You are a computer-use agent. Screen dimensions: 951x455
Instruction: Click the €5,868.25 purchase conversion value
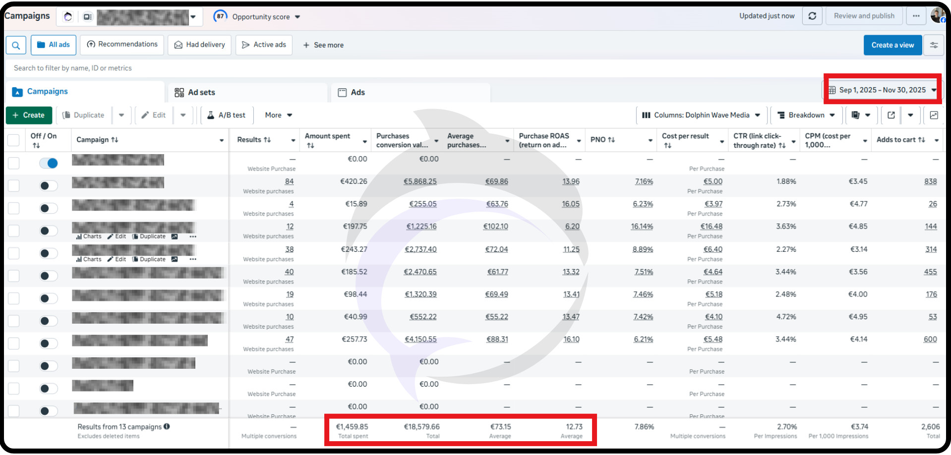(x=420, y=181)
